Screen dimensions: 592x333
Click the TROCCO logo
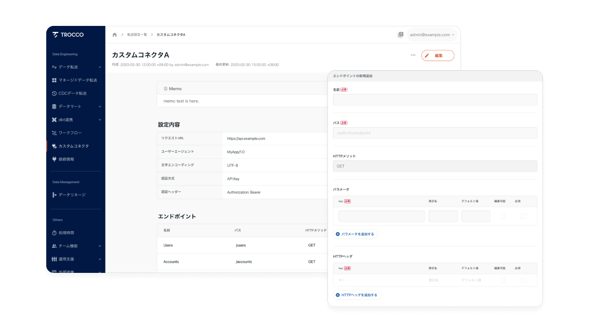(68, 35)
